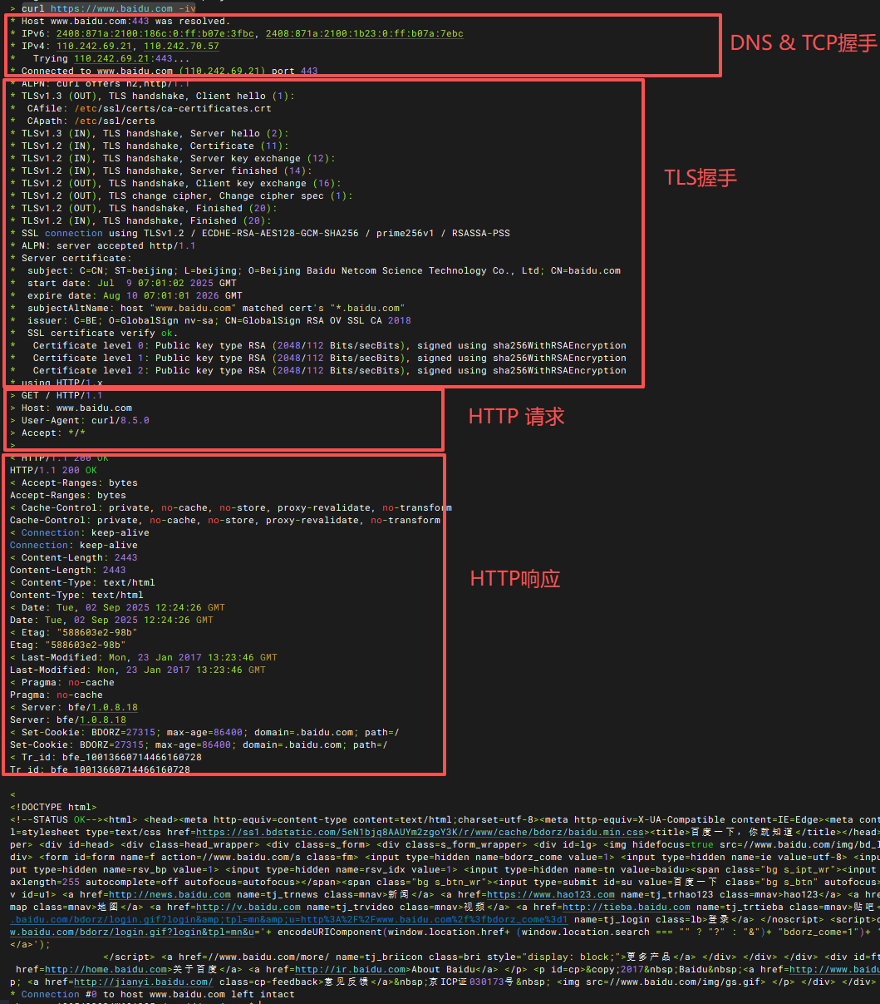Open the http://home.baidu.com link
This screenshot has height=1004, width=880.
coord(106,969)
